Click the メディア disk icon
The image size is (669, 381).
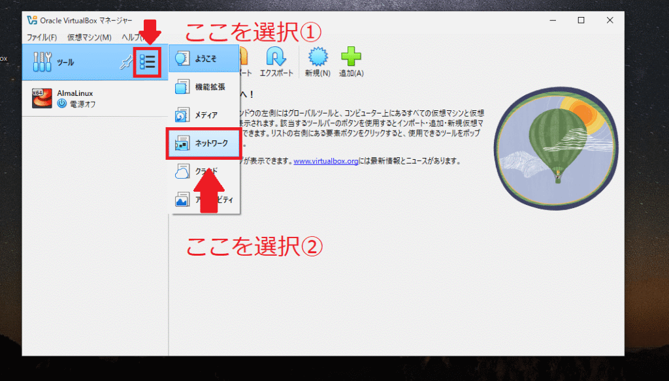tap(182, 115)
